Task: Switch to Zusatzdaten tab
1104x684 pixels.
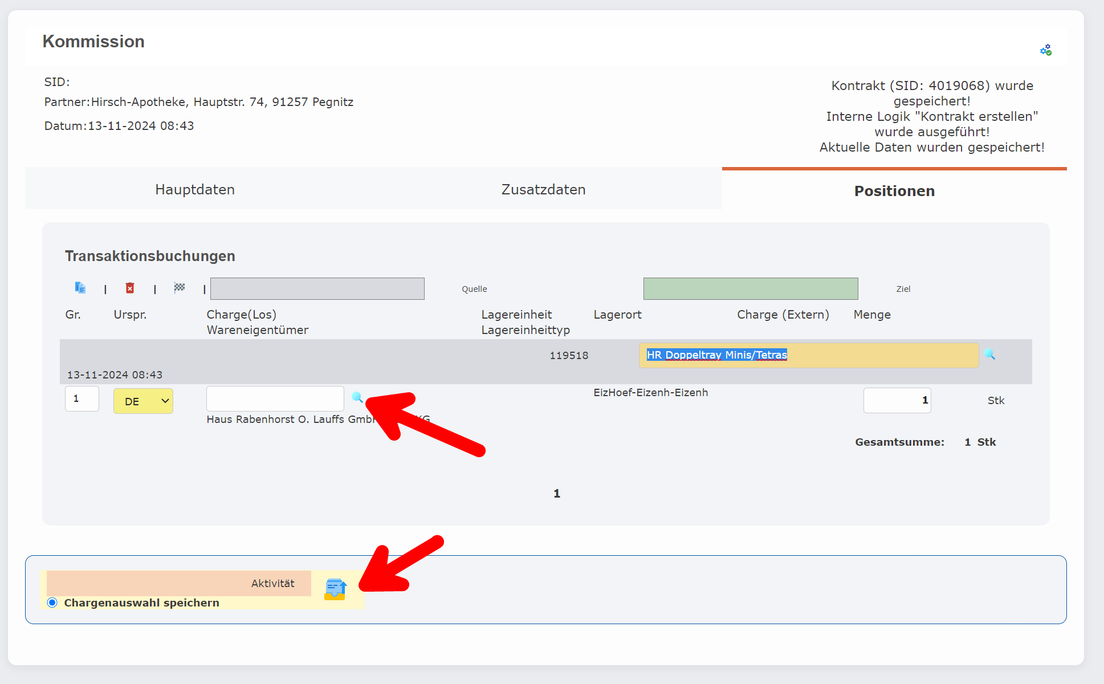Action: [x=543, y=189]
